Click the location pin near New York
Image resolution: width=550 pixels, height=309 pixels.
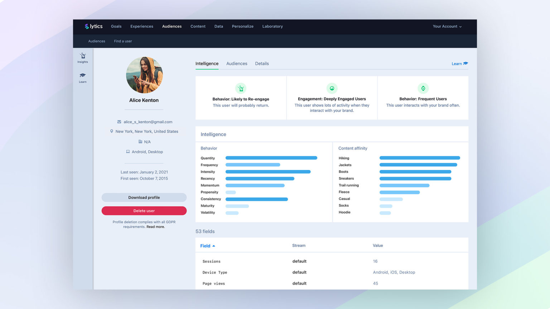click(112, 131)
